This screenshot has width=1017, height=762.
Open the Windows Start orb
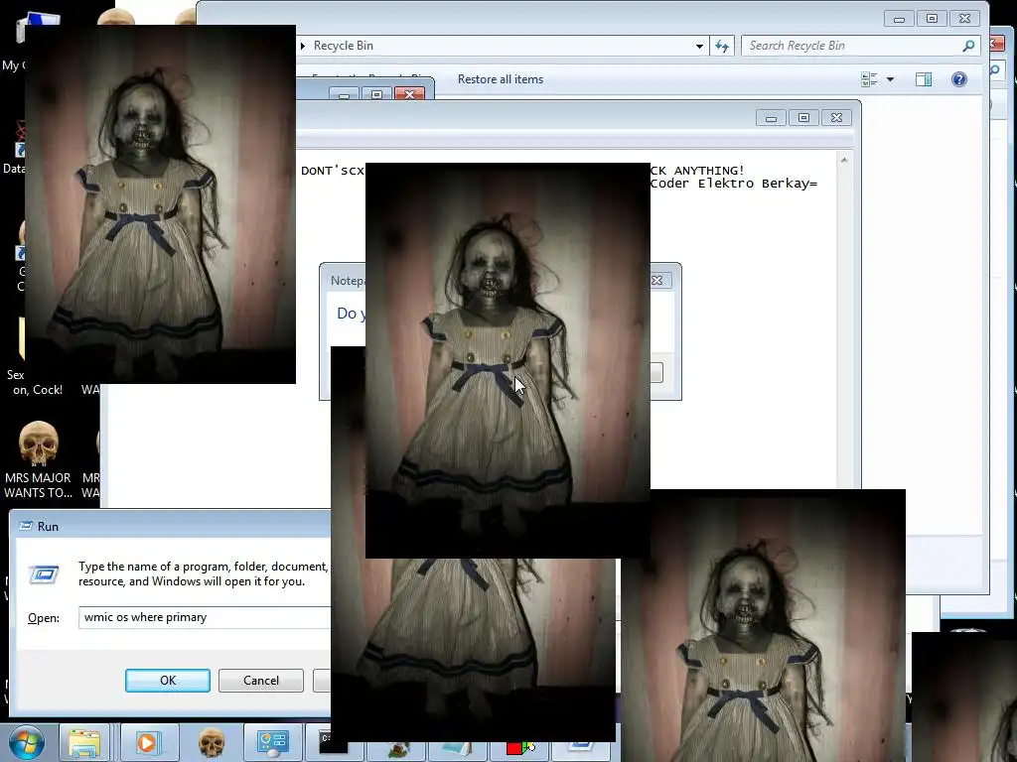27,742
